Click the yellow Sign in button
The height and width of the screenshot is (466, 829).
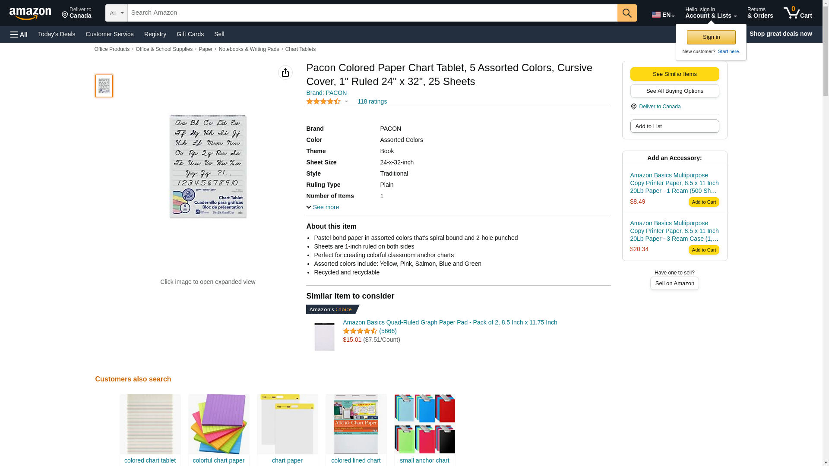711,37
